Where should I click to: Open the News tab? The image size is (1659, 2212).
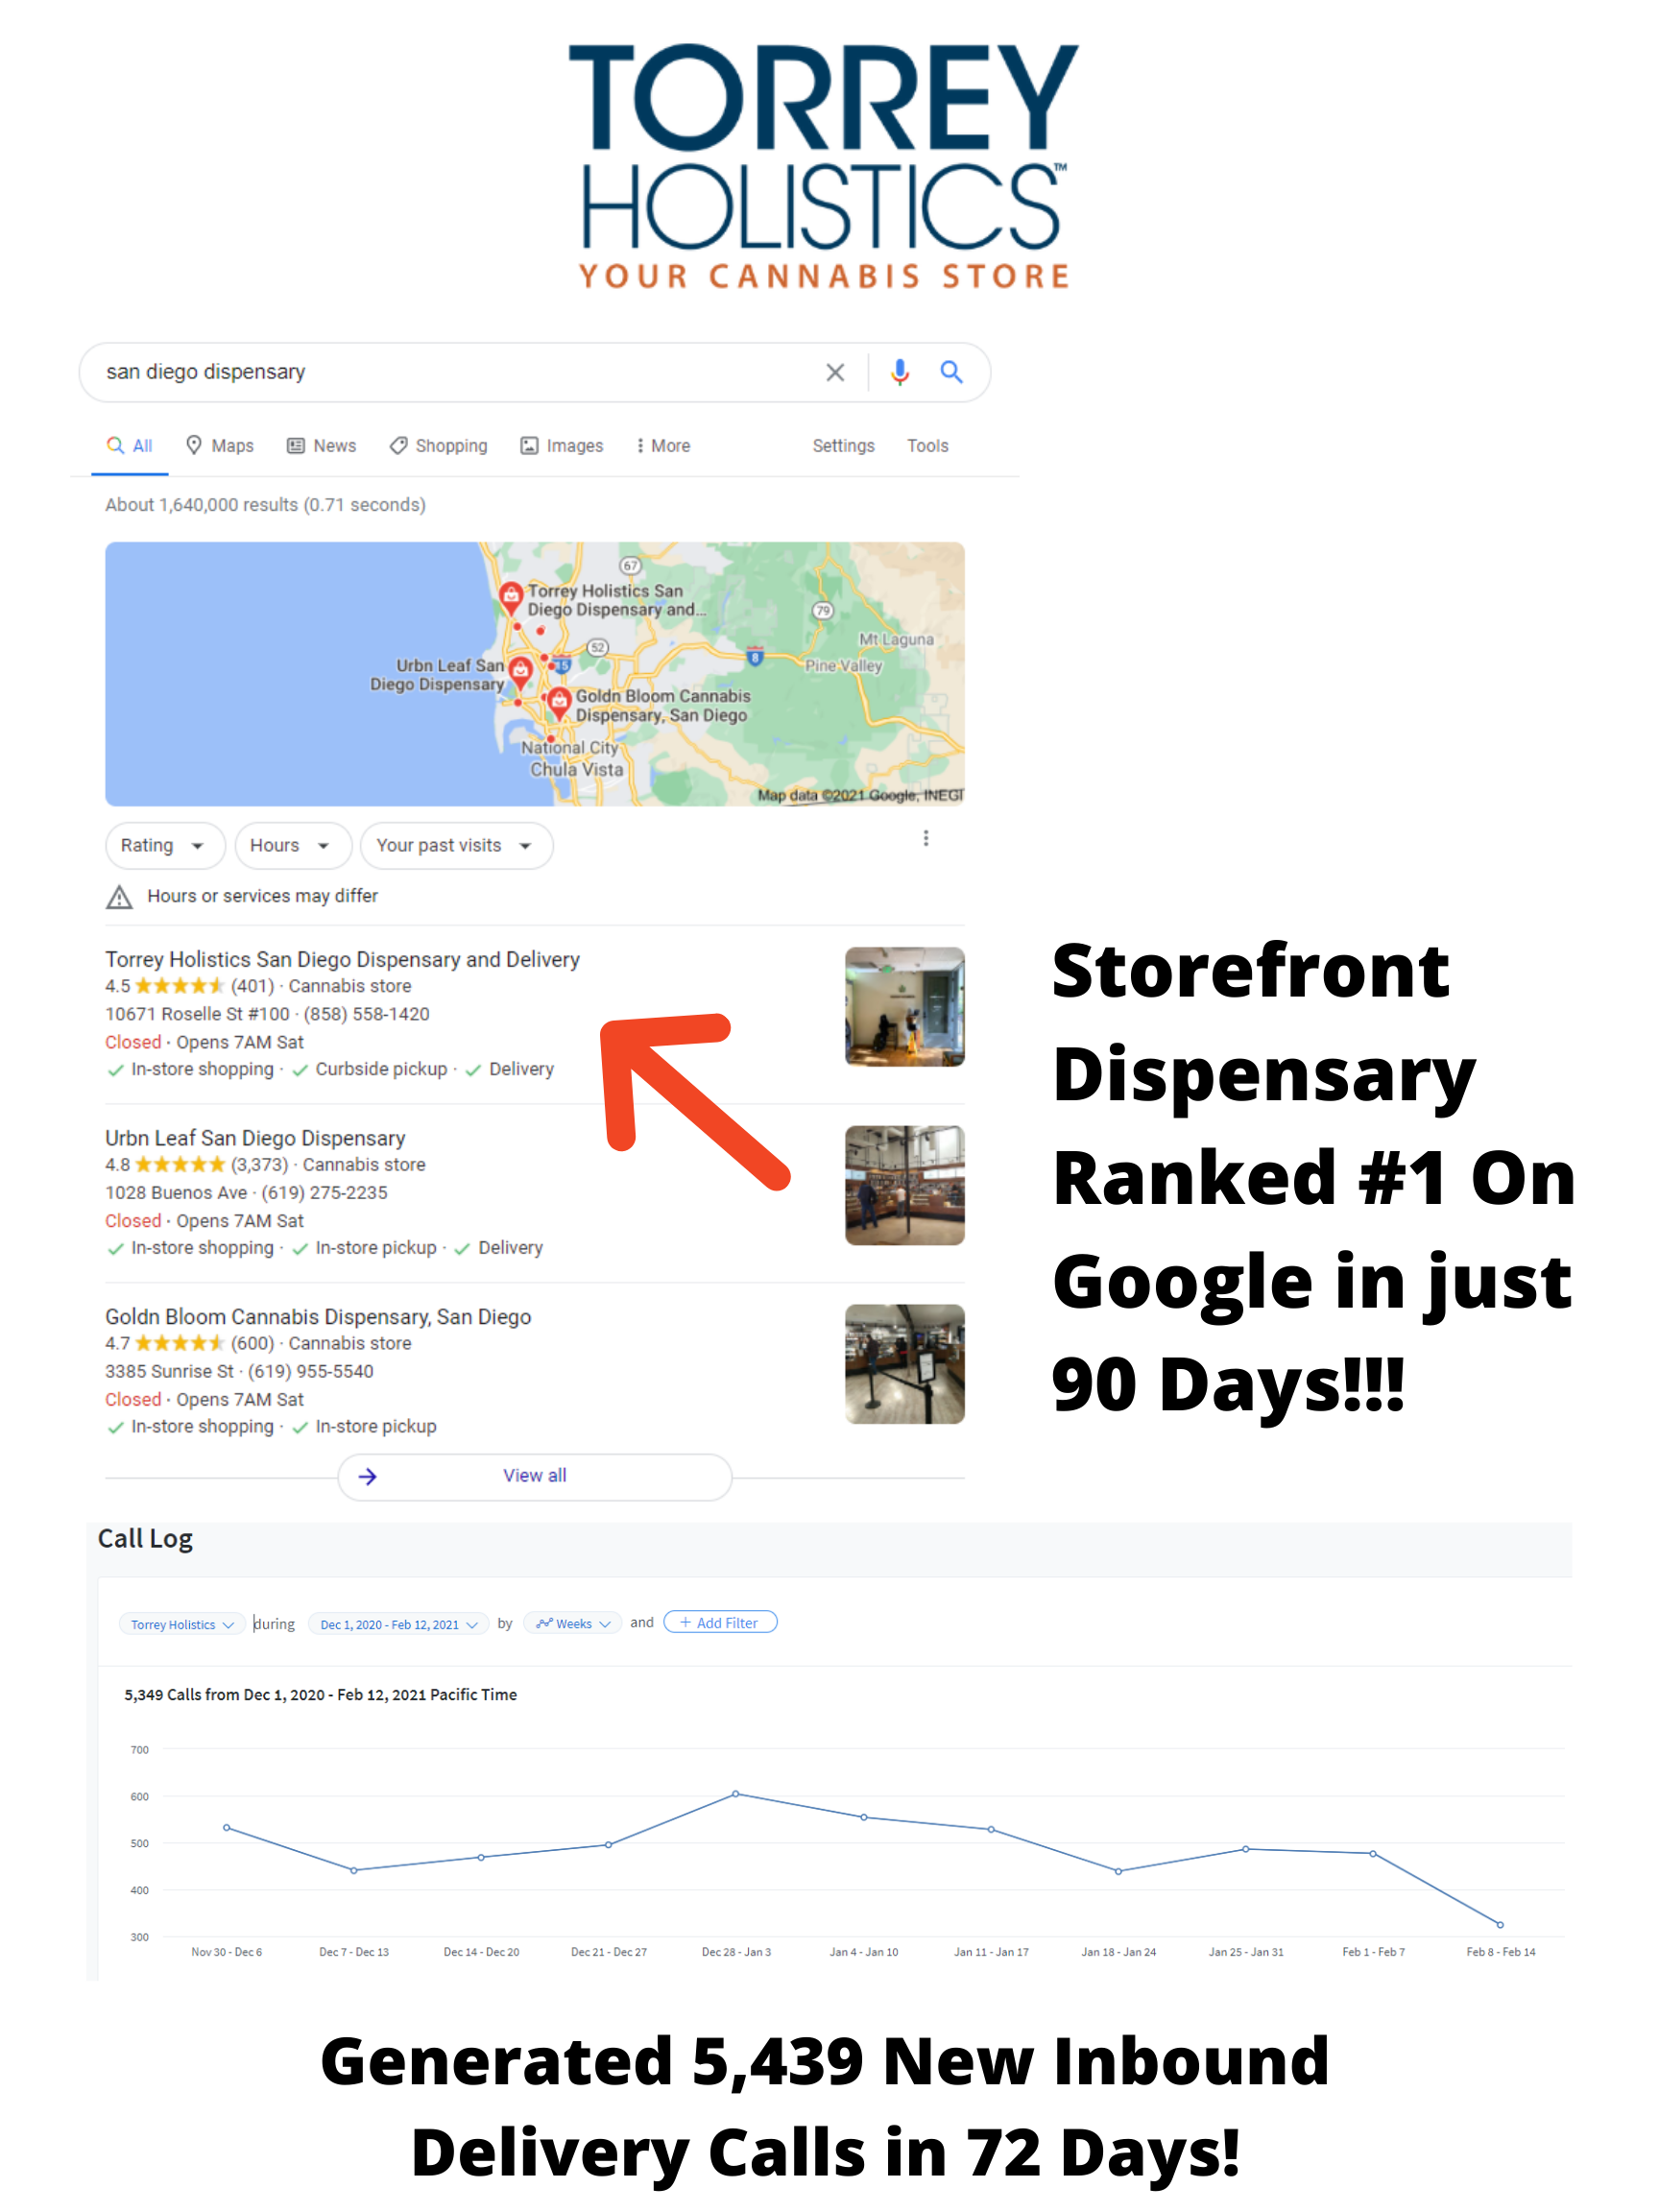[322, 446]
